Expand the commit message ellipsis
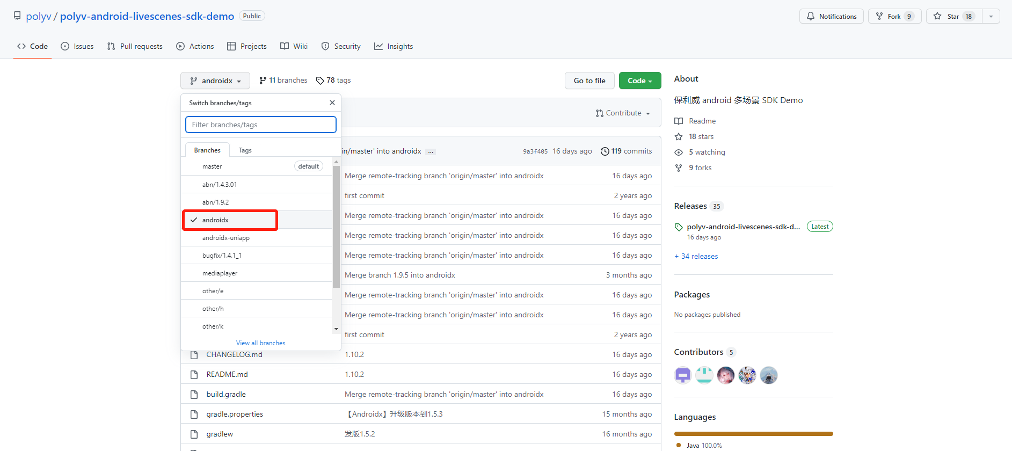Image resolution: width=1012 pixels, height=451 pixels. [x=431, y=152]
